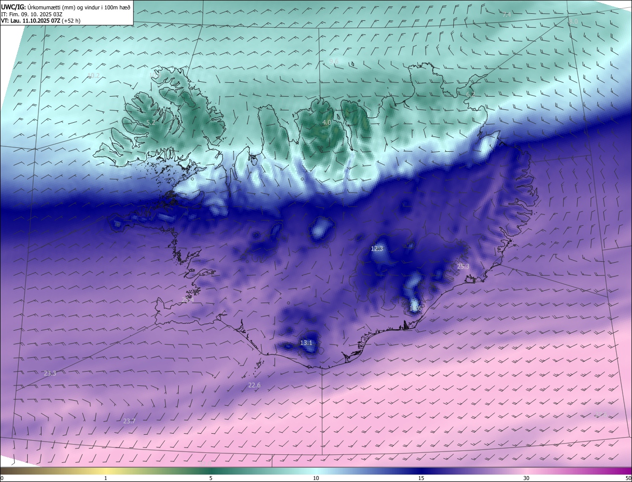Click the 23.7 value in the southwest ocean
The width and height of the screenshot is (632, 482).
(x=129, y=421)
